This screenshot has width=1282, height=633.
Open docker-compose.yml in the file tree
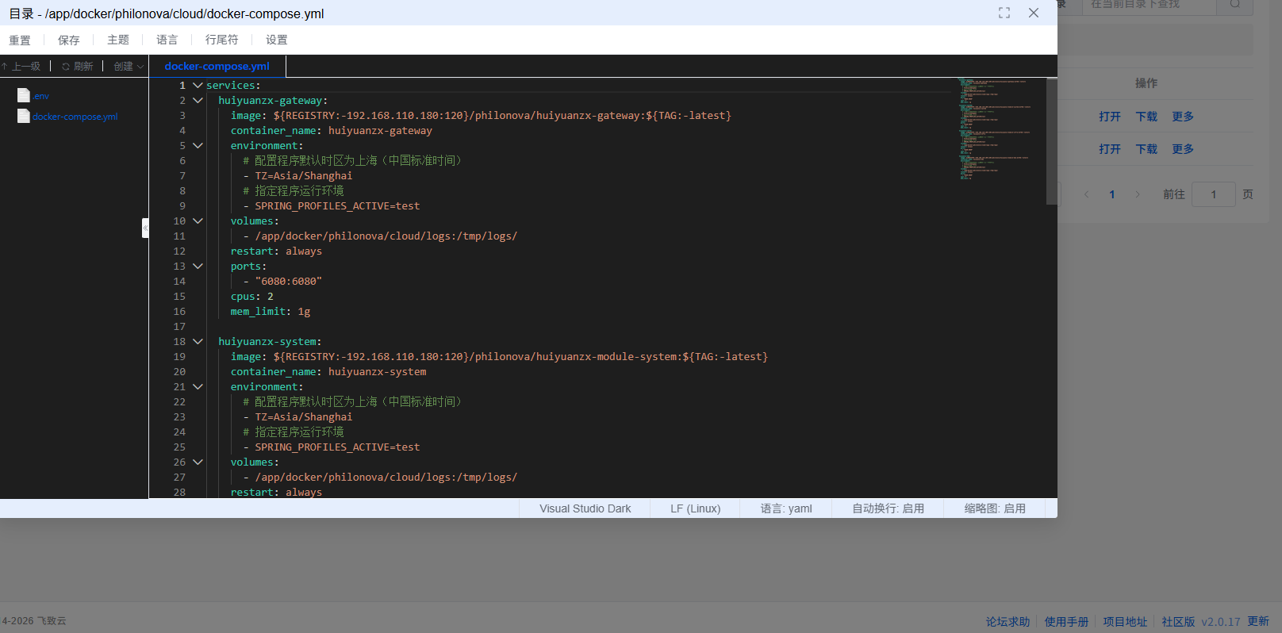coord(75,117)
